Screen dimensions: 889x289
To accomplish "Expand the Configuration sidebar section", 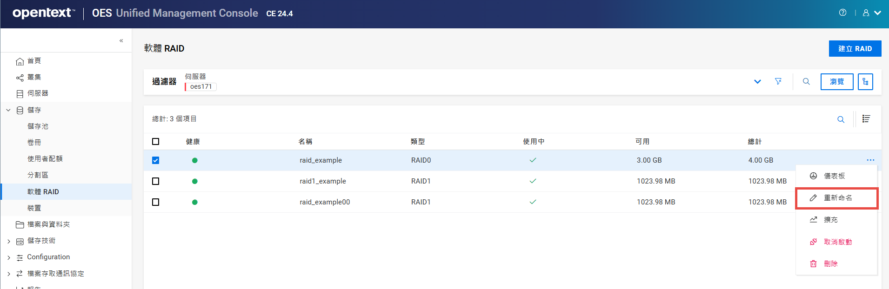I will pos(8,257).
